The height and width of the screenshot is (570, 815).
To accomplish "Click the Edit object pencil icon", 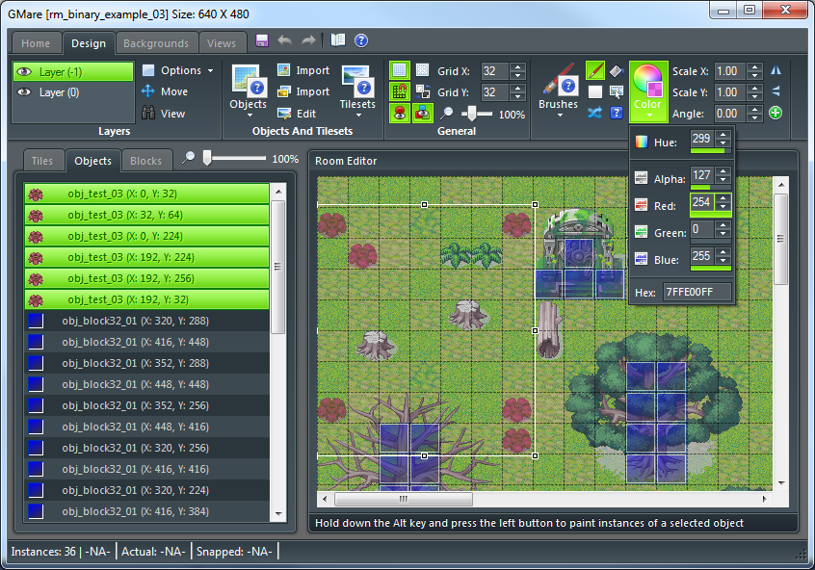I will click(284, 114).
